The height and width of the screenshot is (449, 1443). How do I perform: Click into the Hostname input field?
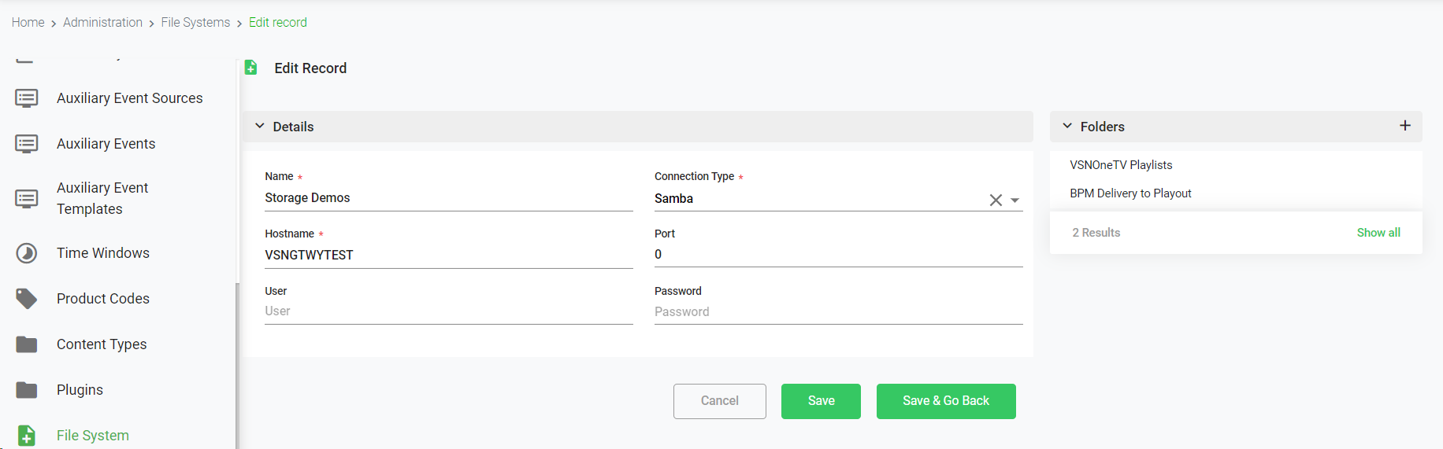pyautogui.click(x=448, y=255)
